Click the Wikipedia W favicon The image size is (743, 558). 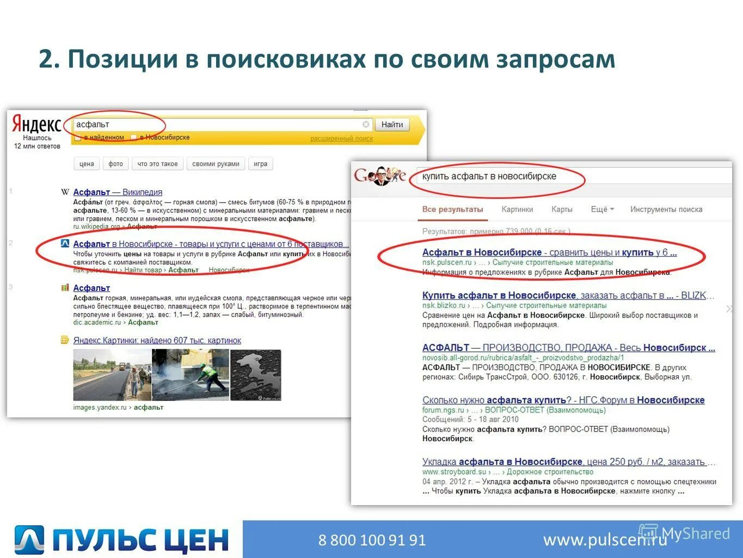coord(65,192)
